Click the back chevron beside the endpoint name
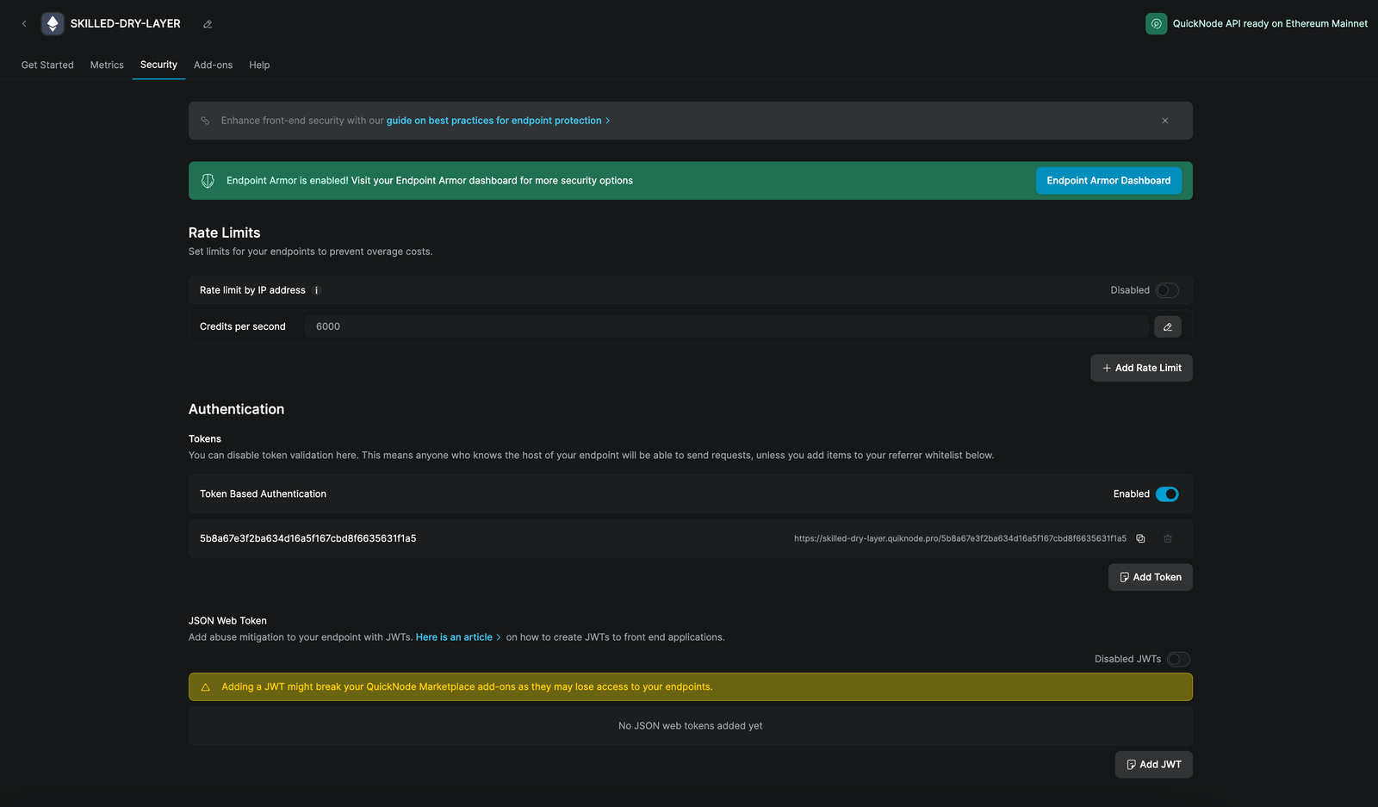The height and width of the screenshot is (807, 1378). (23, 23)
